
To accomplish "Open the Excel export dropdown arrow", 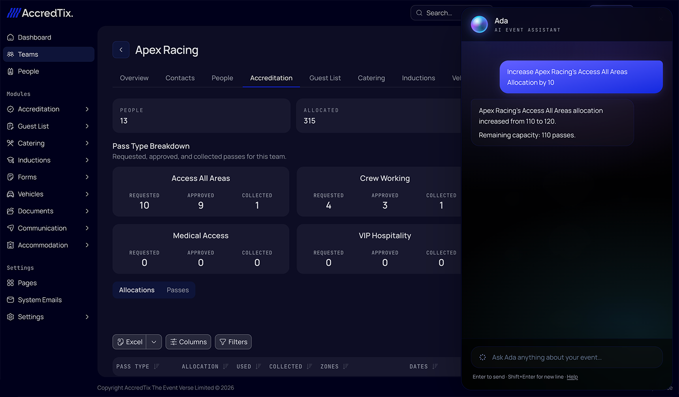I will tap(154, 342).
